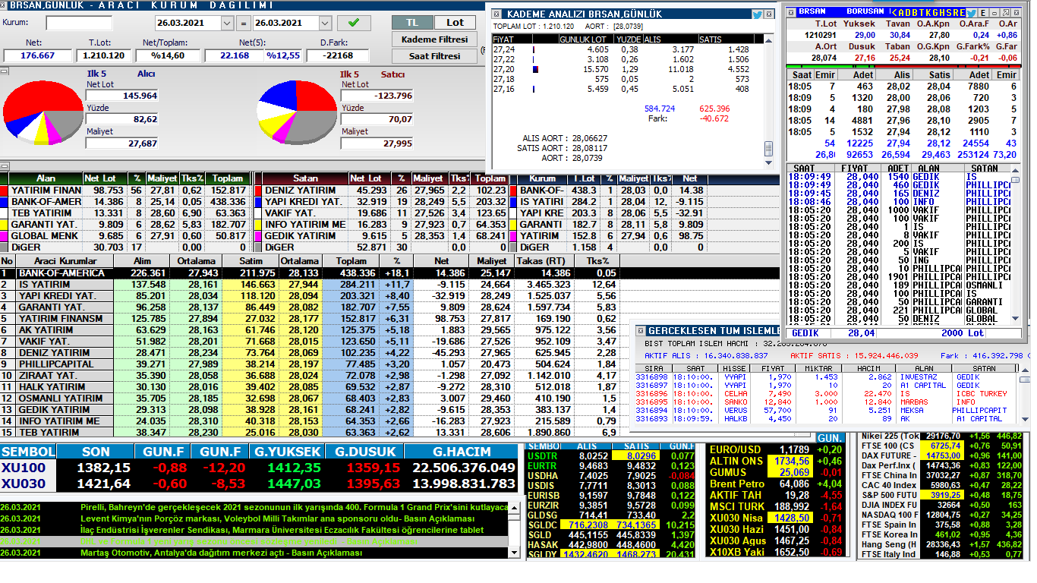
Task: Click the equals button between the dates
Action: tap(243, 23)
